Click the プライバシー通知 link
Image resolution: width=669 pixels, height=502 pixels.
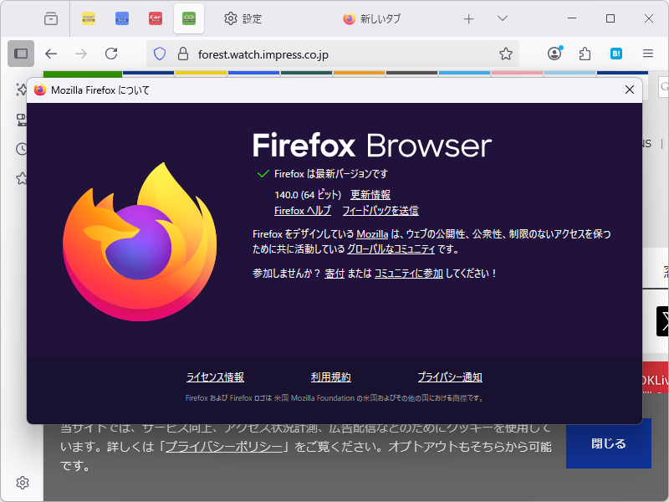[x=450, y=376]
